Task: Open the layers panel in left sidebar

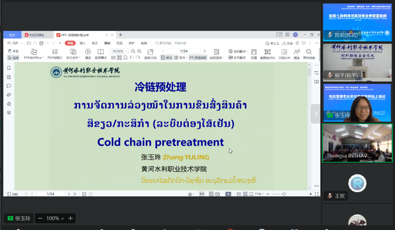Action: click(x=9, y=113)
